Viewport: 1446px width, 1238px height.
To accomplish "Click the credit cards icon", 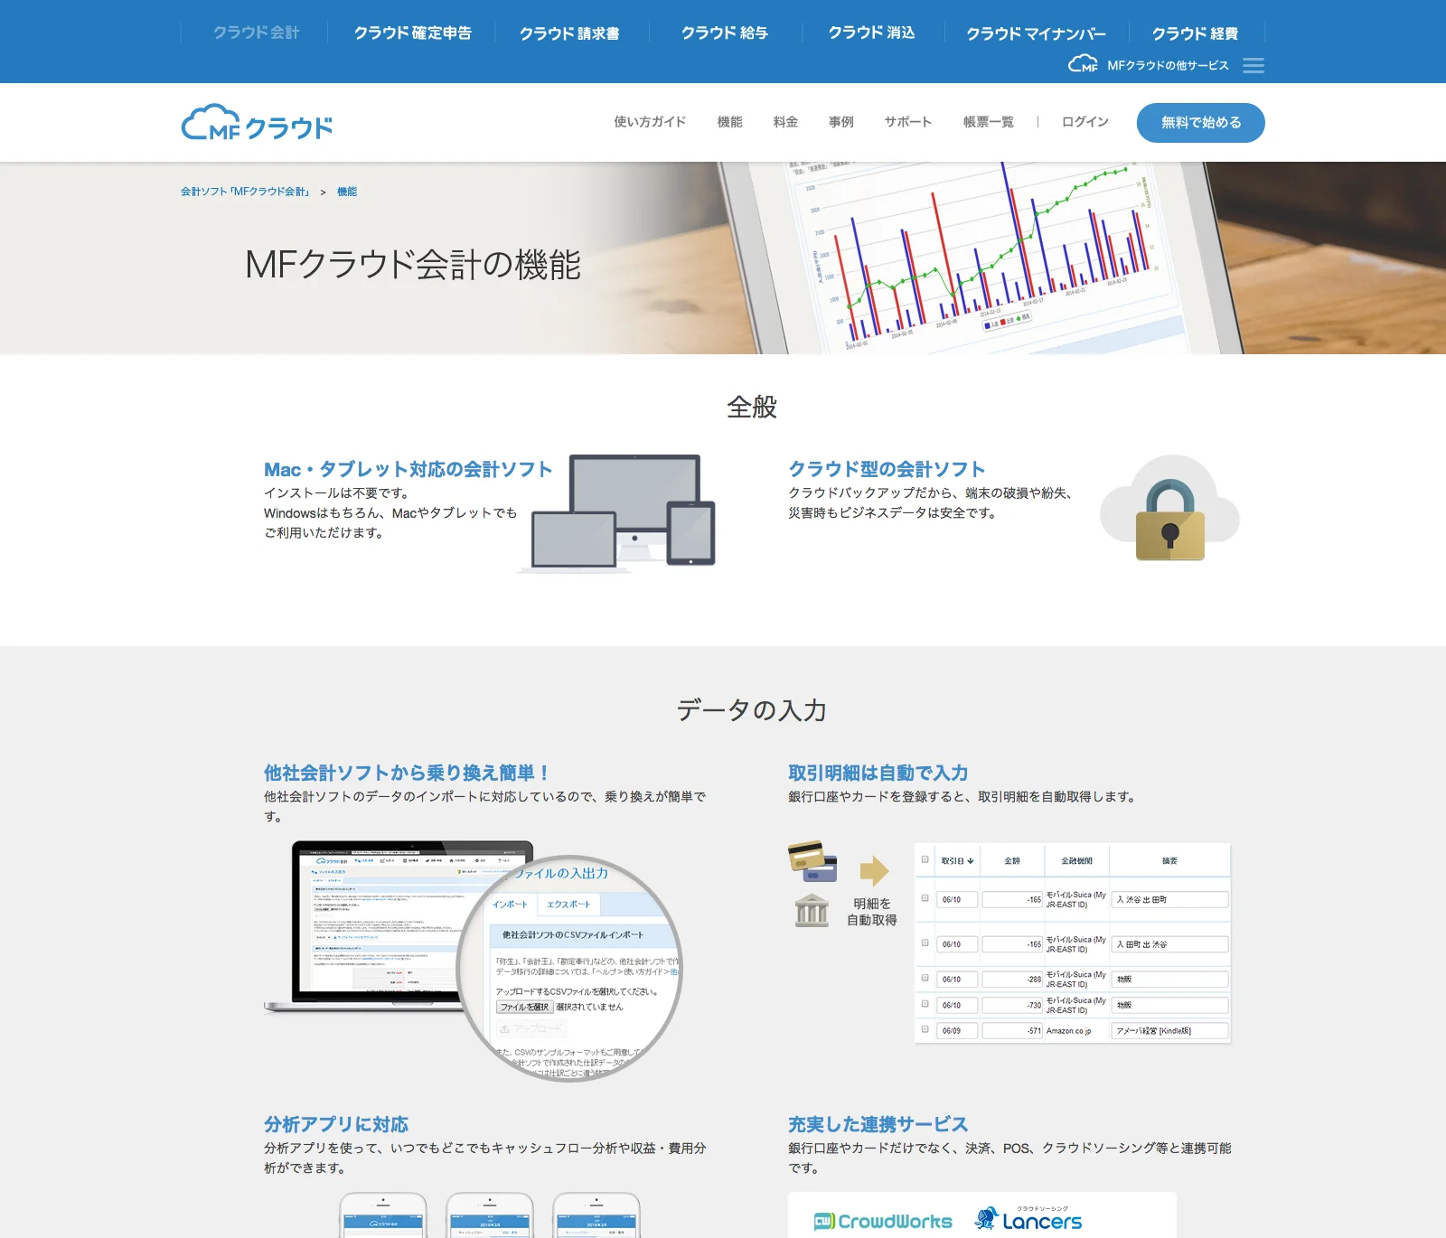I will 812,861.
